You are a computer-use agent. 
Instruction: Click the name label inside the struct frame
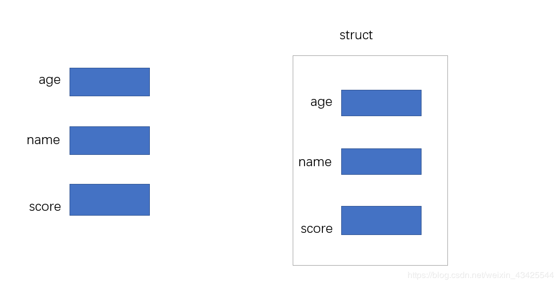[x=315, y=162]
